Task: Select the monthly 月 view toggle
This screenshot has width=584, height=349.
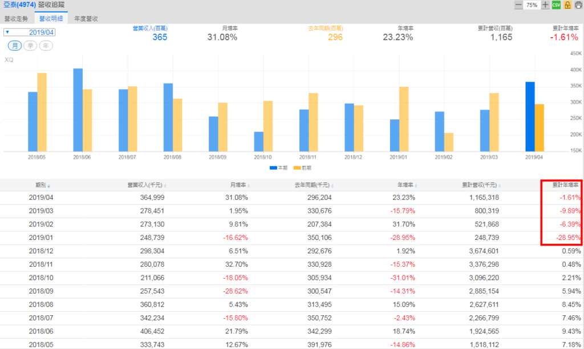Action: (15, 46)
